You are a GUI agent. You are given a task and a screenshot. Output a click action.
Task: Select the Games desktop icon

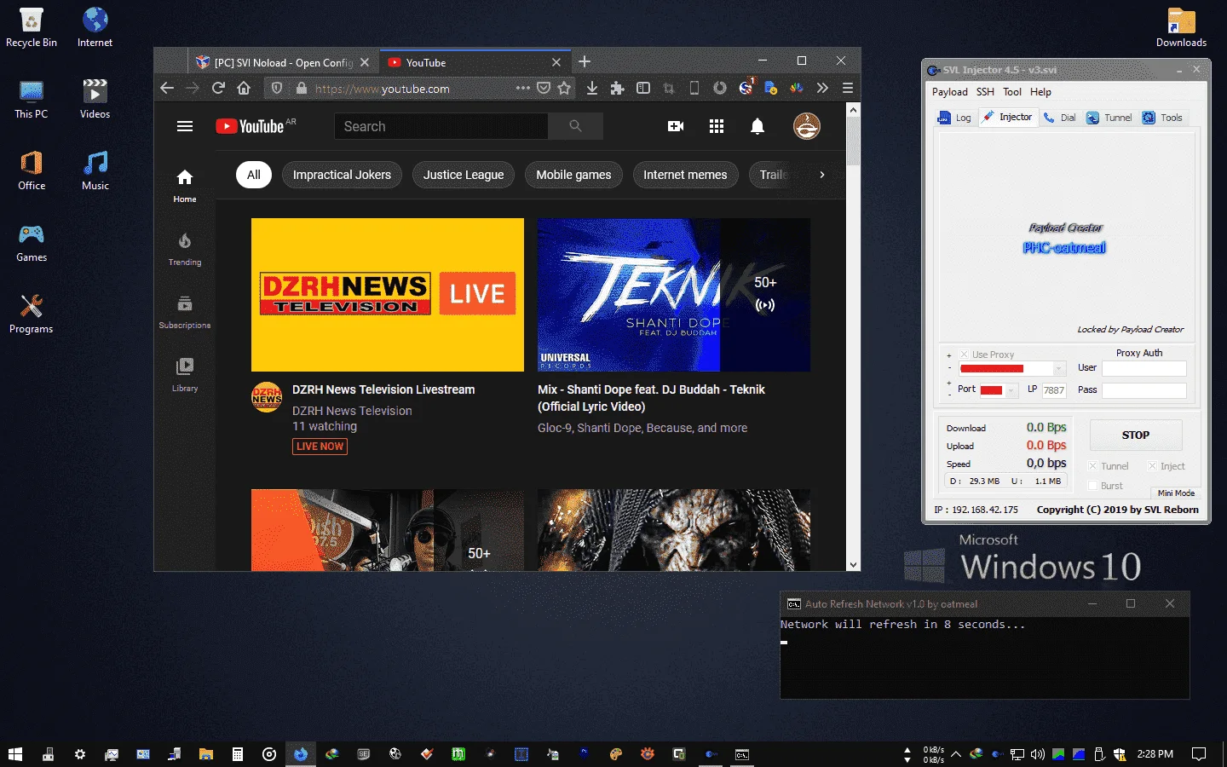point(32,242)
